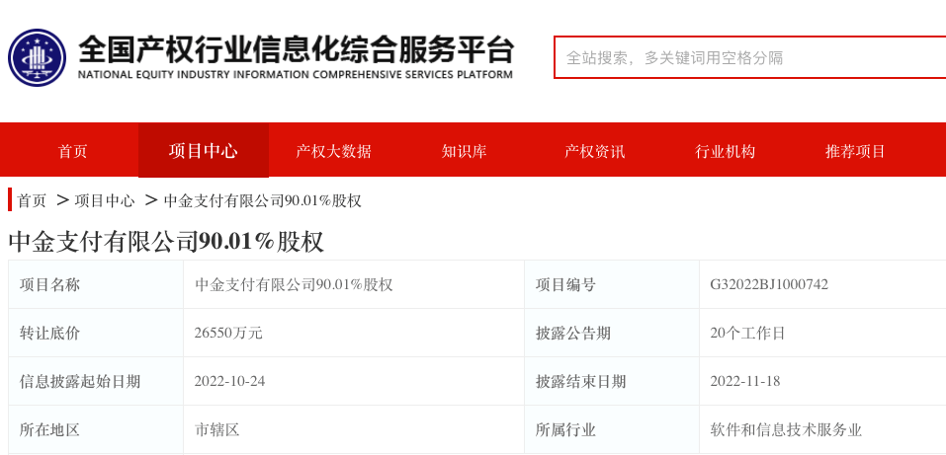The height and width of the screenshot is (455, 946).
Task: Click the 项目中心 breadcrumb link
Action: [105, 200]
